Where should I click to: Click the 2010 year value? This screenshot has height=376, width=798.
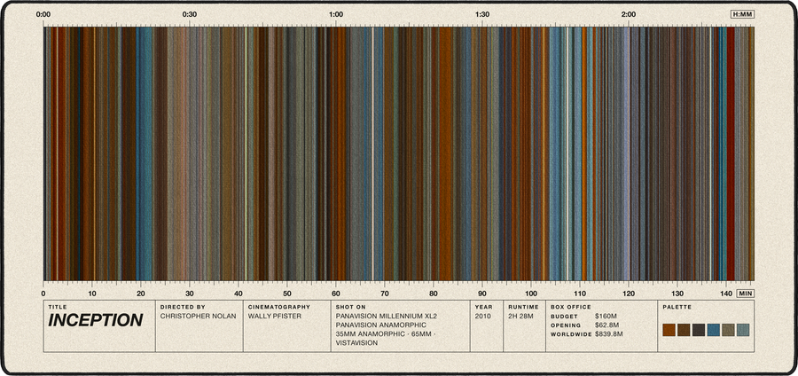tap(482, 316)
